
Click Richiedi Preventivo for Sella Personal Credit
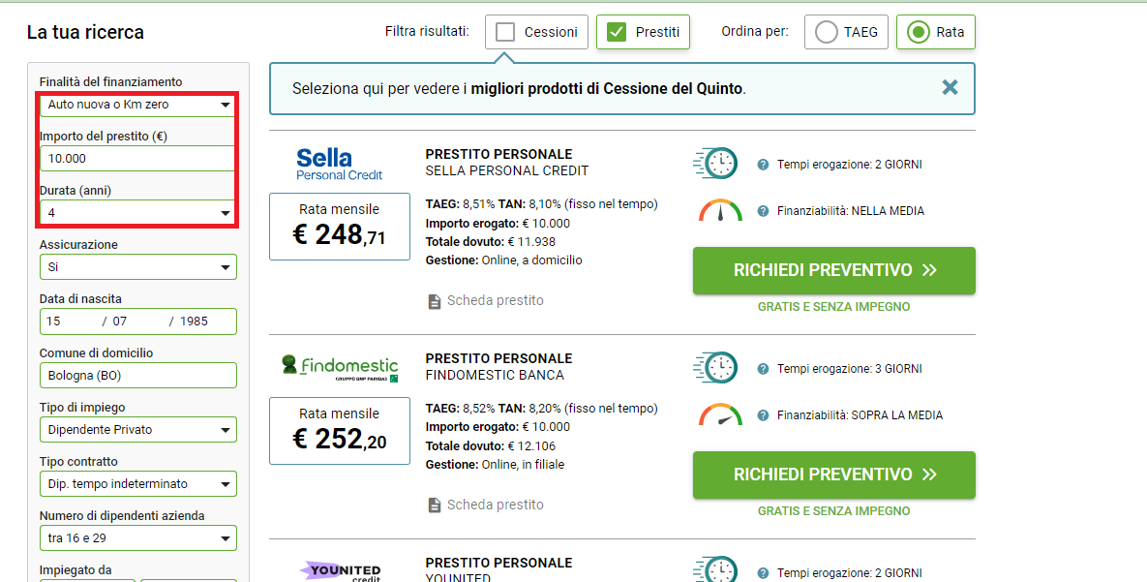(834, 271)
